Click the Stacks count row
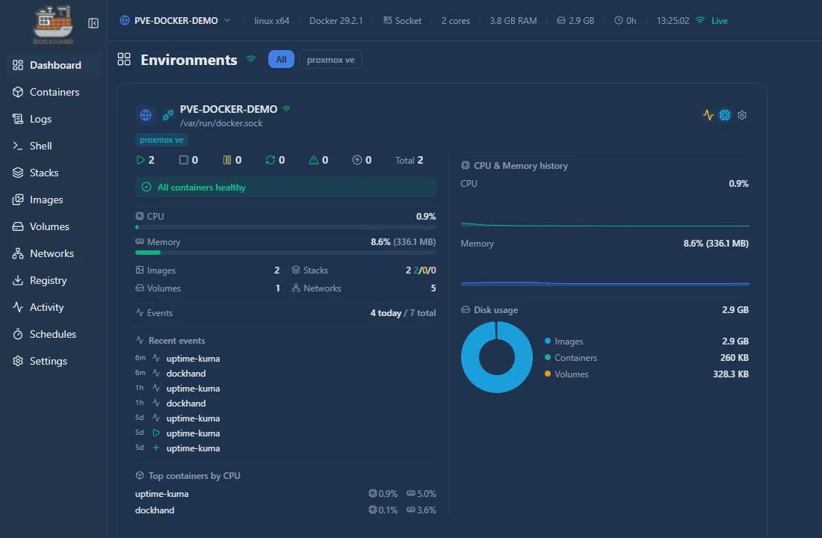Screen dimensions: 822x538 tap(364, 270)
